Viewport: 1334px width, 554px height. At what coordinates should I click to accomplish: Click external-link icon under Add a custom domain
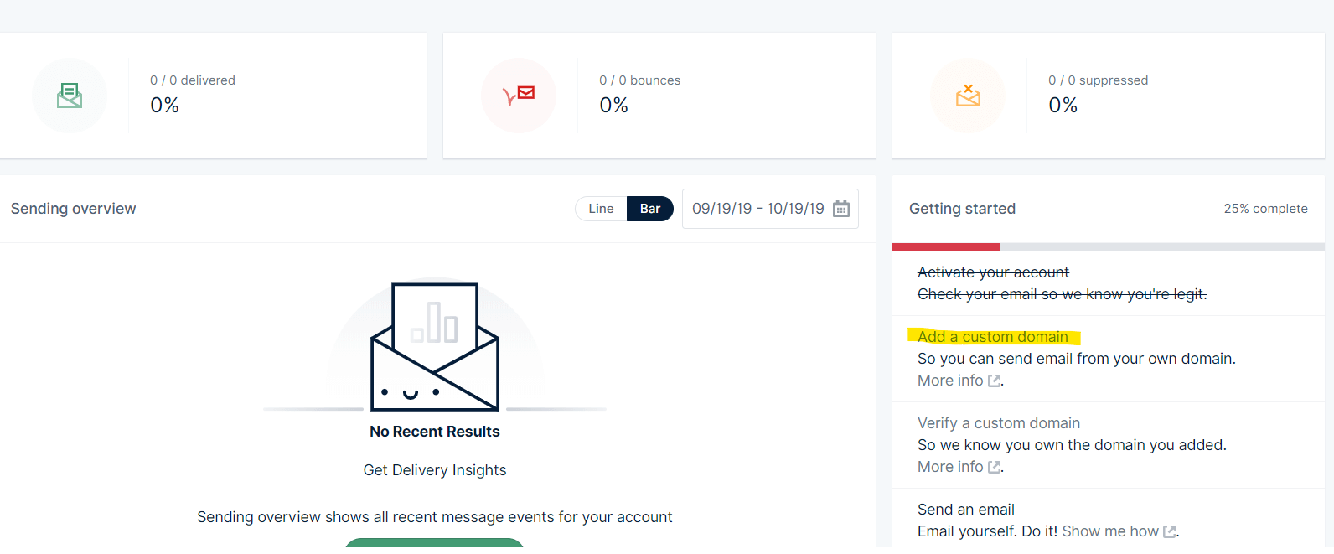[x=995, y=381]
